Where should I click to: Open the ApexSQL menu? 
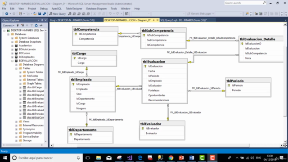point(57,9)
